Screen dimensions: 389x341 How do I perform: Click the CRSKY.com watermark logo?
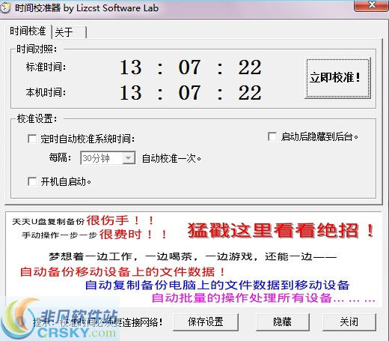point(59,319)
